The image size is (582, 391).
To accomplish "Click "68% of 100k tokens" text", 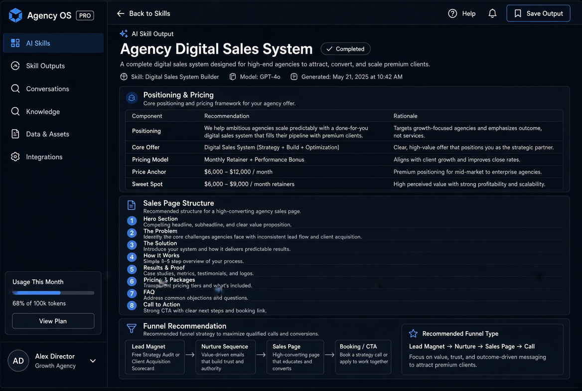I will point(39,303).
